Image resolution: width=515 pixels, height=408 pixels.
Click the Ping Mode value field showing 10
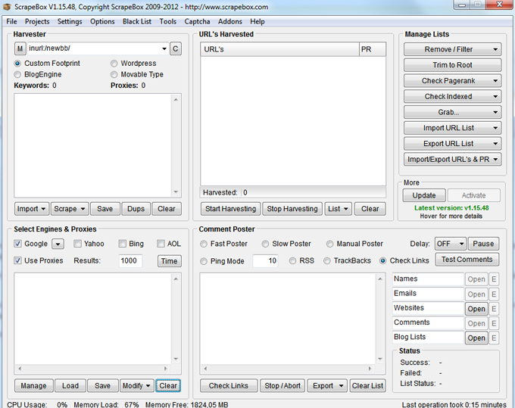pos(265,261)
